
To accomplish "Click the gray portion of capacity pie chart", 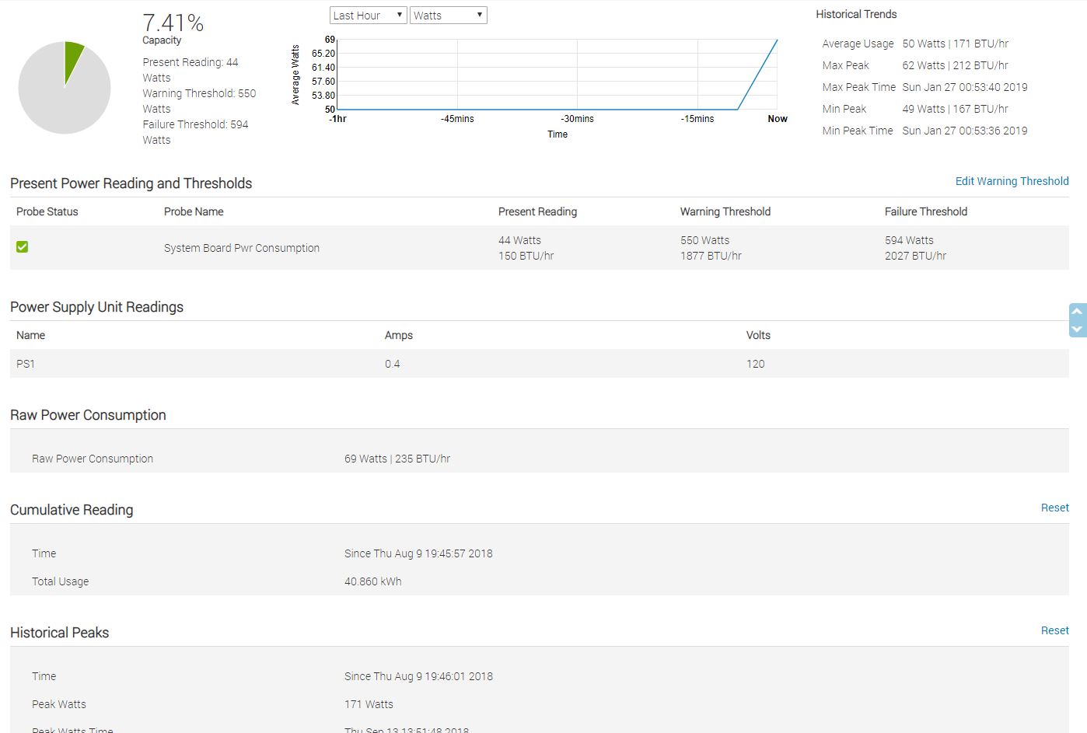I will (x=58, y=97).
